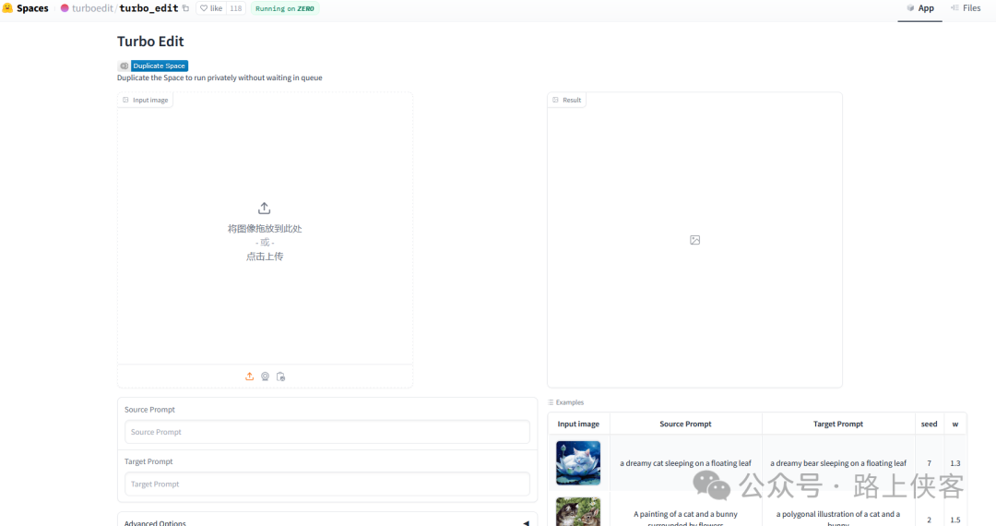Click the Advanced Options triangle arrow
The height and width of the screenshot is (526, 996).
(x=526, y=523)
